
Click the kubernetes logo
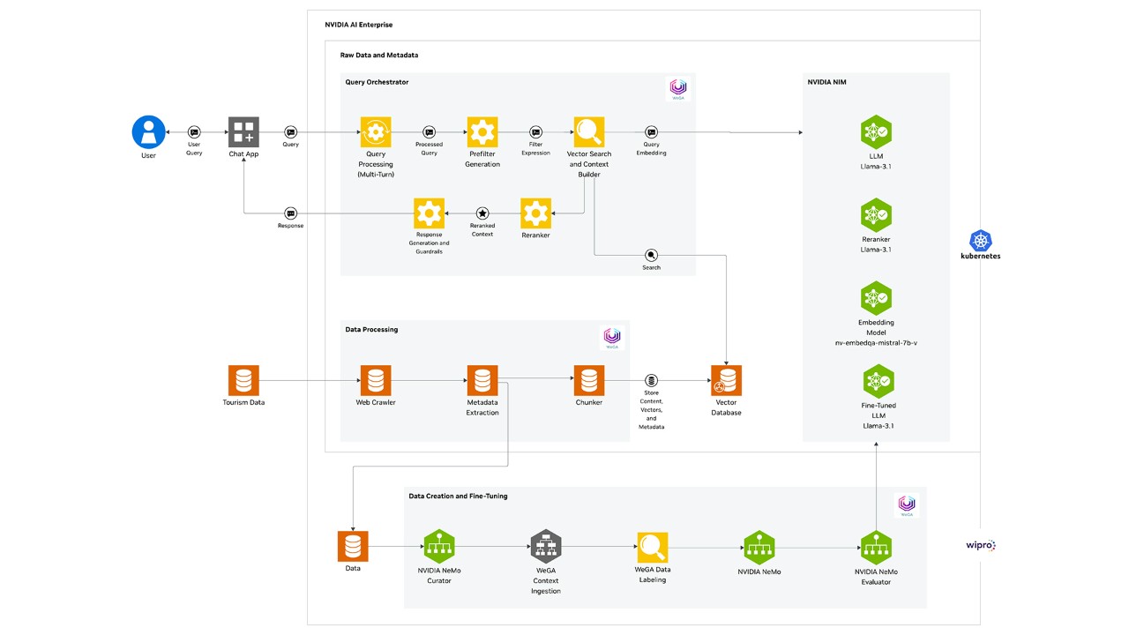[980, 239]
